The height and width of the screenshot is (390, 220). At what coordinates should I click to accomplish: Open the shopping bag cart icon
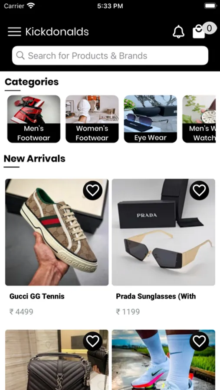(x=199, y=31)
